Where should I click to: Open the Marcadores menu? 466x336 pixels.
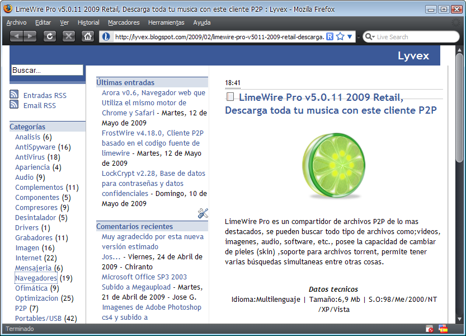click(124, 22)
